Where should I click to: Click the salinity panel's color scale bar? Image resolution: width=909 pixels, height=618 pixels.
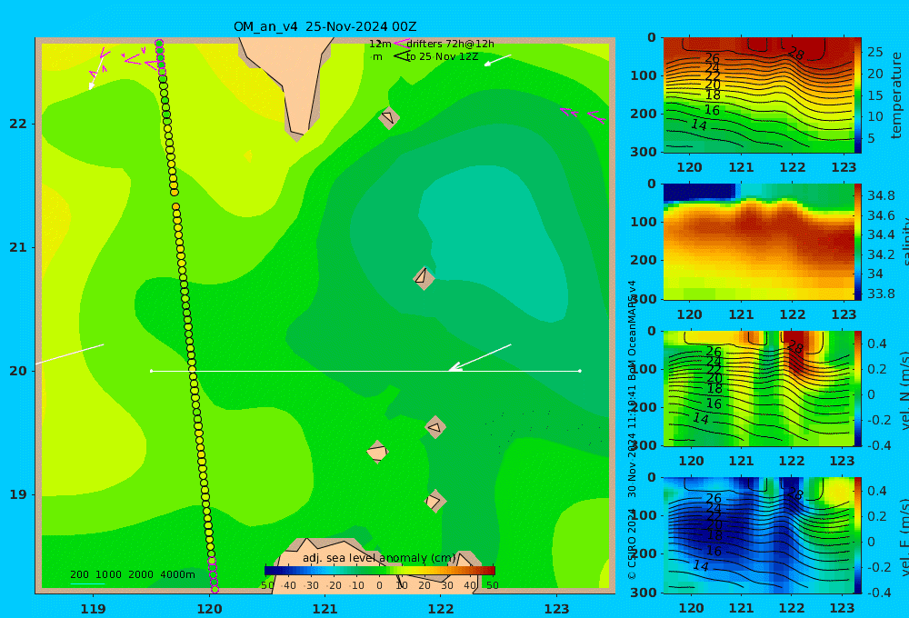[858, 242]
